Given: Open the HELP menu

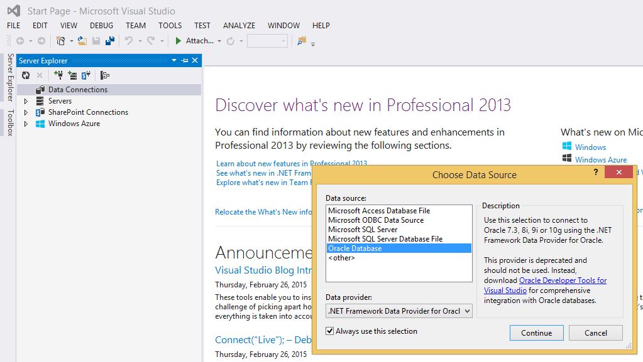Looking at the screenshot, I should point(321,25).
